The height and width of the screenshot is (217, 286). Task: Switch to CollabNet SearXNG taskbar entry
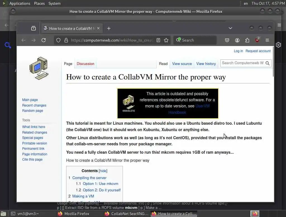pos(127,214)
